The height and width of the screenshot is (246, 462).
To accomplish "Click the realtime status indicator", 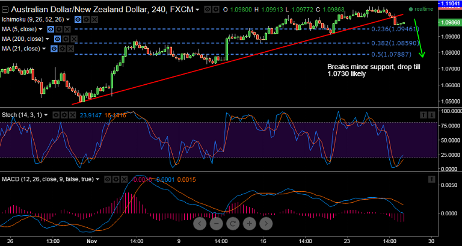I will click(421, 9).
